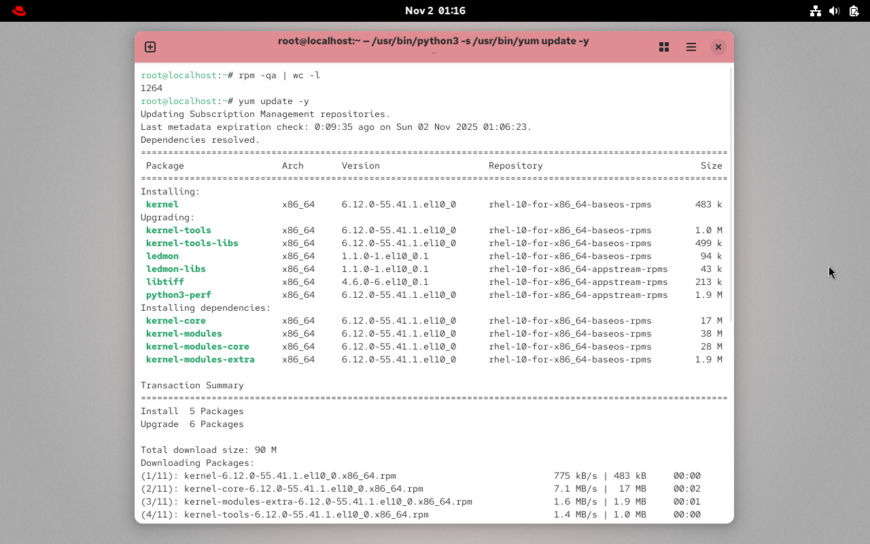This screenshot has width=870, height=544.
Task: Click the terminal window title text
Action: tap(433, 41)
